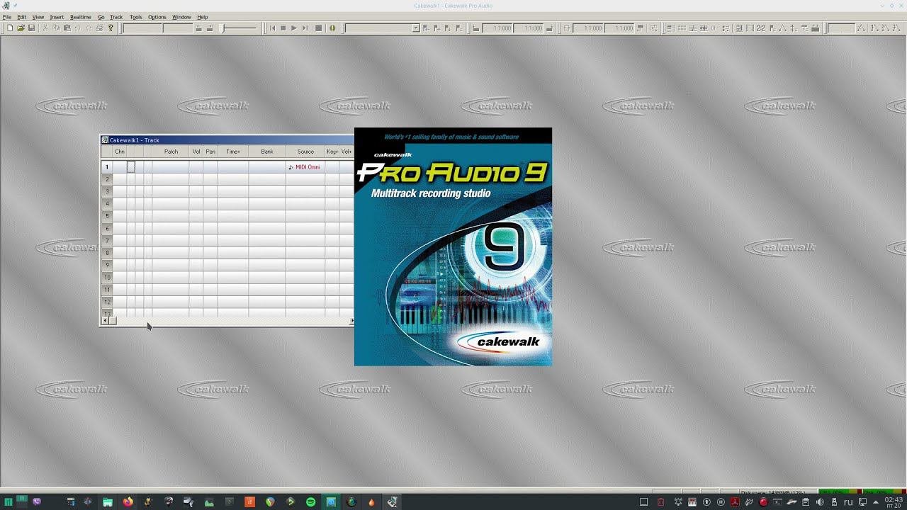907x510 pixels.
Task: Open the Track menu
Action: click(x=116, y=17)
